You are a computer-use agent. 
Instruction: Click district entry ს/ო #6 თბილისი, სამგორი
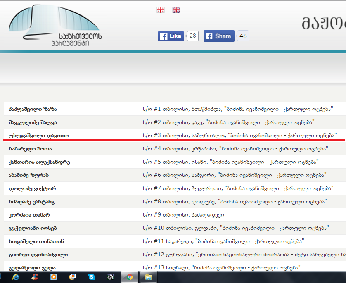(x=235, y=175)
